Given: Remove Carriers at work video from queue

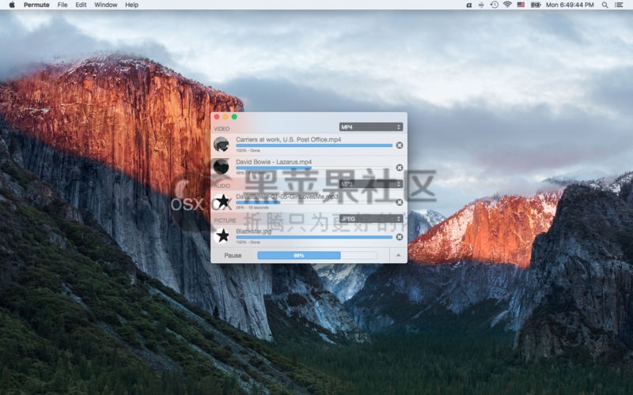Looking at the screenshot, I should click(x=400, y=145).
